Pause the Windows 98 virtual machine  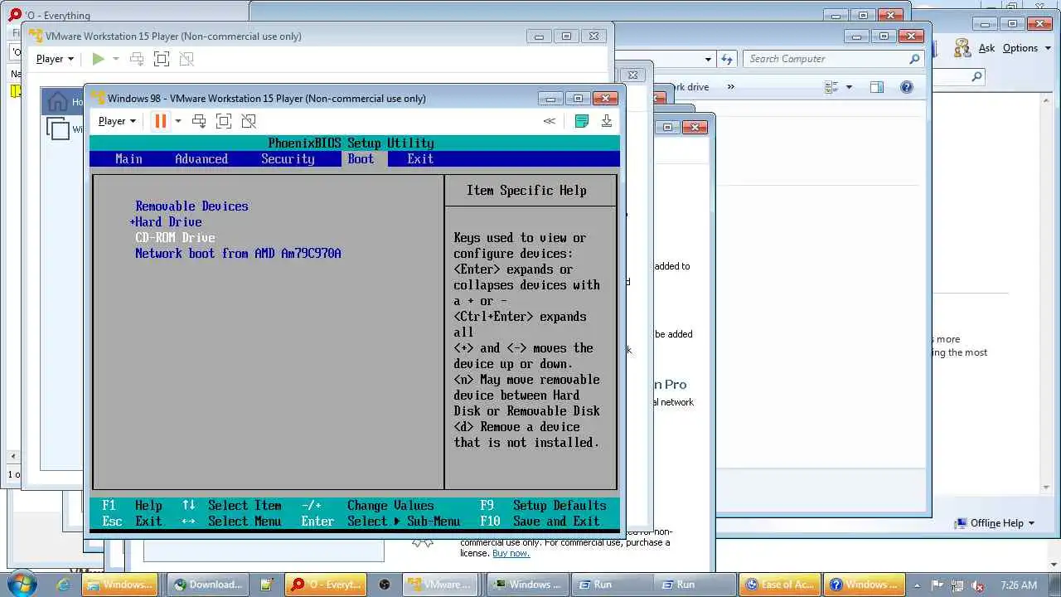tap(160, 121)
